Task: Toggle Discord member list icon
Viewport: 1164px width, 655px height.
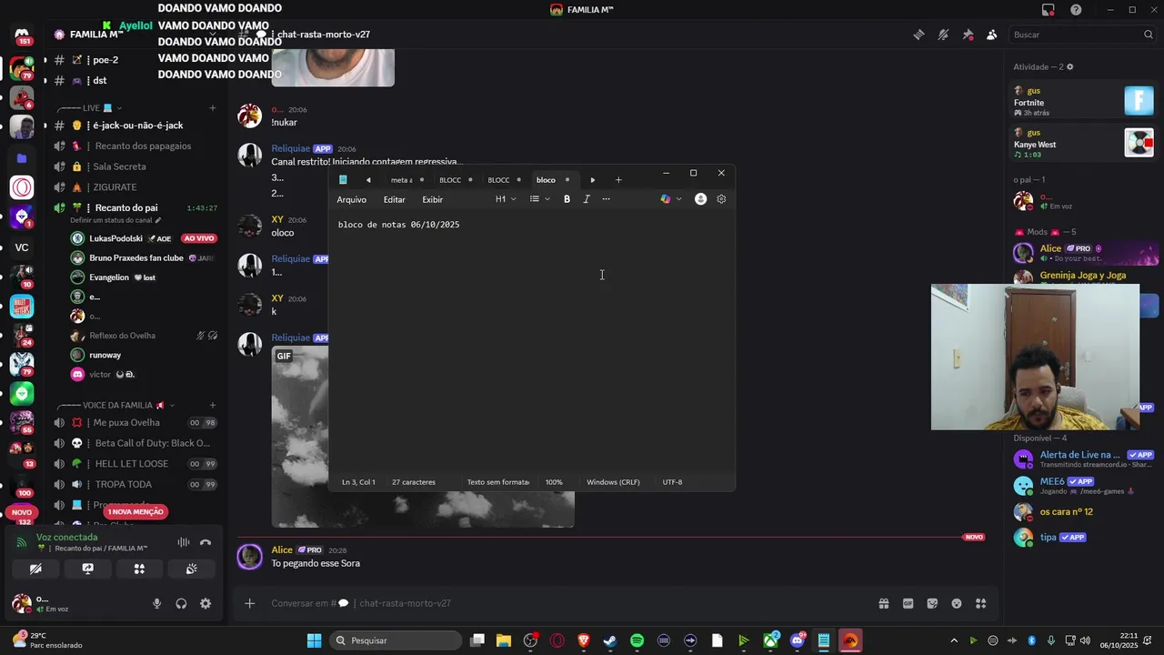Action: coord(992,35)
